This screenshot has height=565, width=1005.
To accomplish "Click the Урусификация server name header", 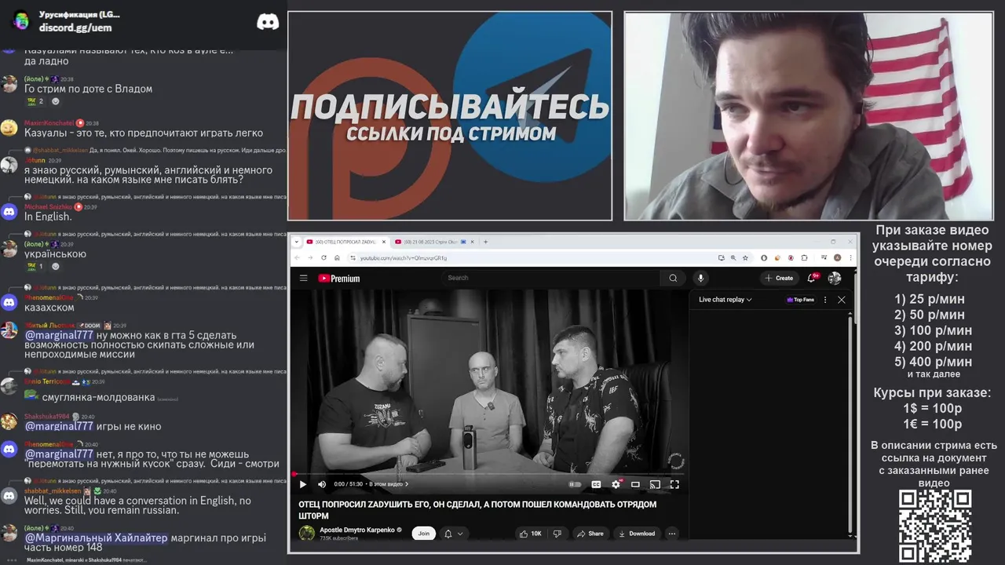I will [79, 15].
